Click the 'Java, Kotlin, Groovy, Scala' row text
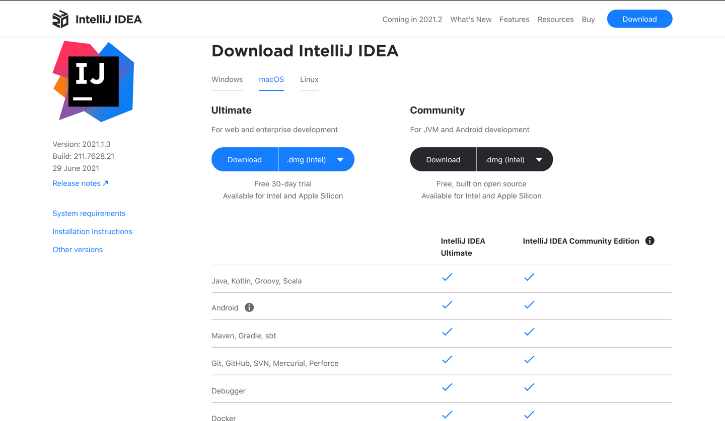The width and height of the screenshot is (725, 421). click(256, 281)
